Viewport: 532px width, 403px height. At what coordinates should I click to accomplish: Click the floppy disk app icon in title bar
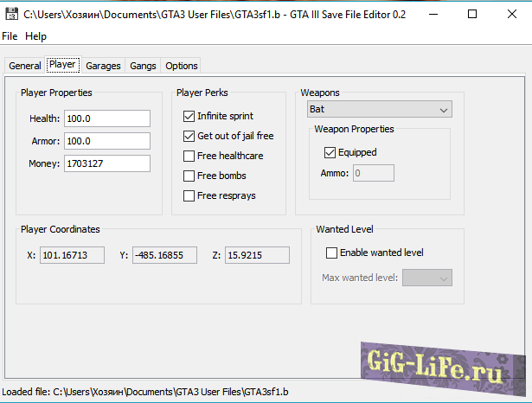[x=10, y=15]
